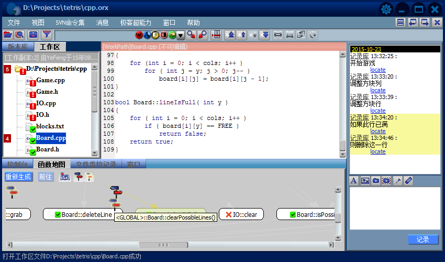445x262 pixels.
Task: Open dropdown arrow beside colored status icons
Action: tap(181, 35)
